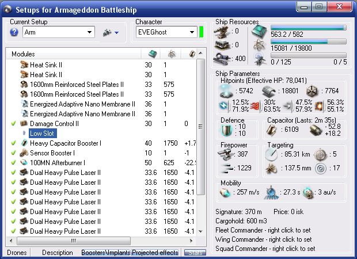Click the Modules column header

coord(73,54)
